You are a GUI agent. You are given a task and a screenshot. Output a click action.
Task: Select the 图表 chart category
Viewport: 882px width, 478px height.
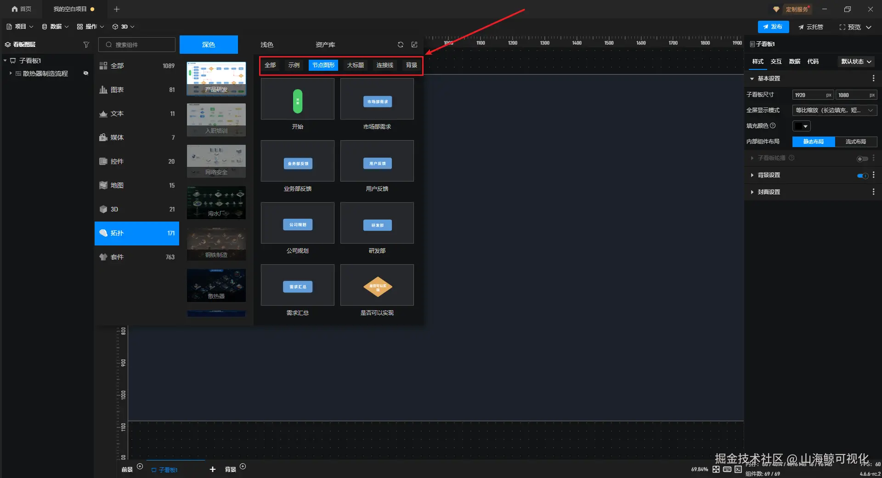[x=137, y=90]
